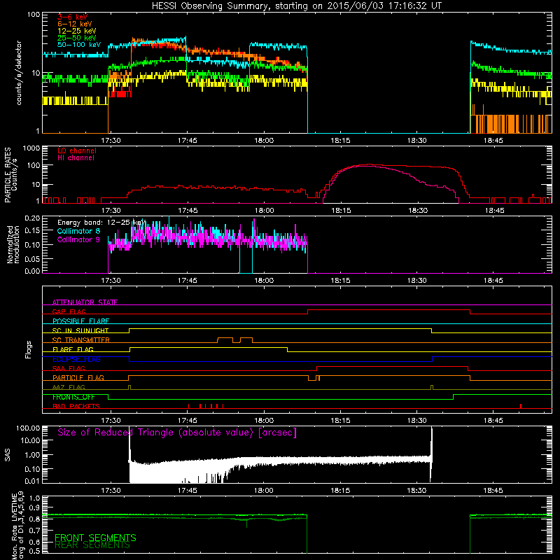Screen dimensions: 560x560
Task: Click the 0.01 tick on the SAS axis
Action: click(x=32, y=481)
